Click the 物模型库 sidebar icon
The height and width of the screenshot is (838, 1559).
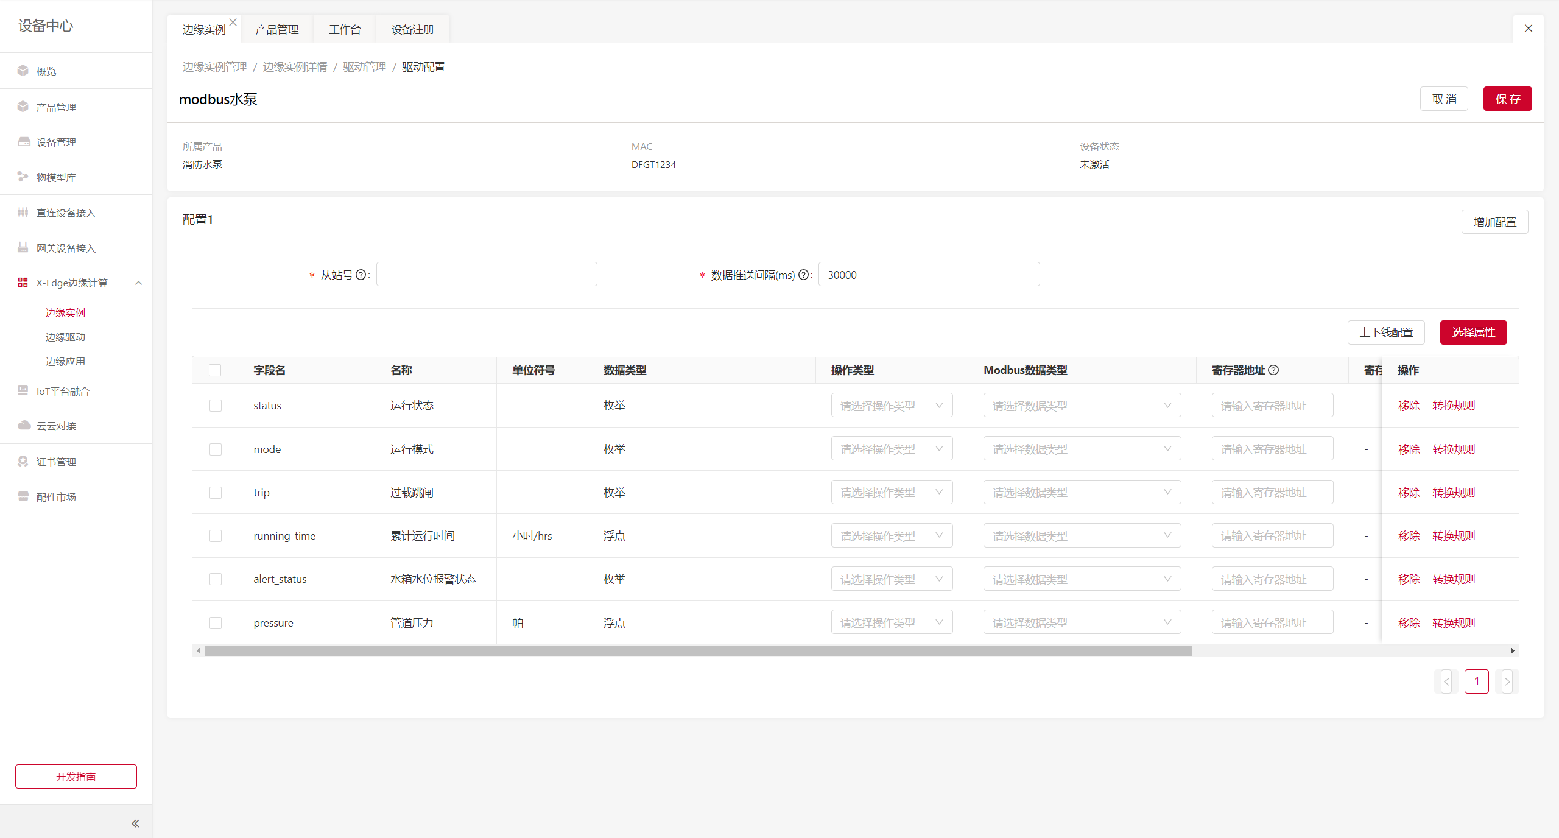tap(23, 177)
